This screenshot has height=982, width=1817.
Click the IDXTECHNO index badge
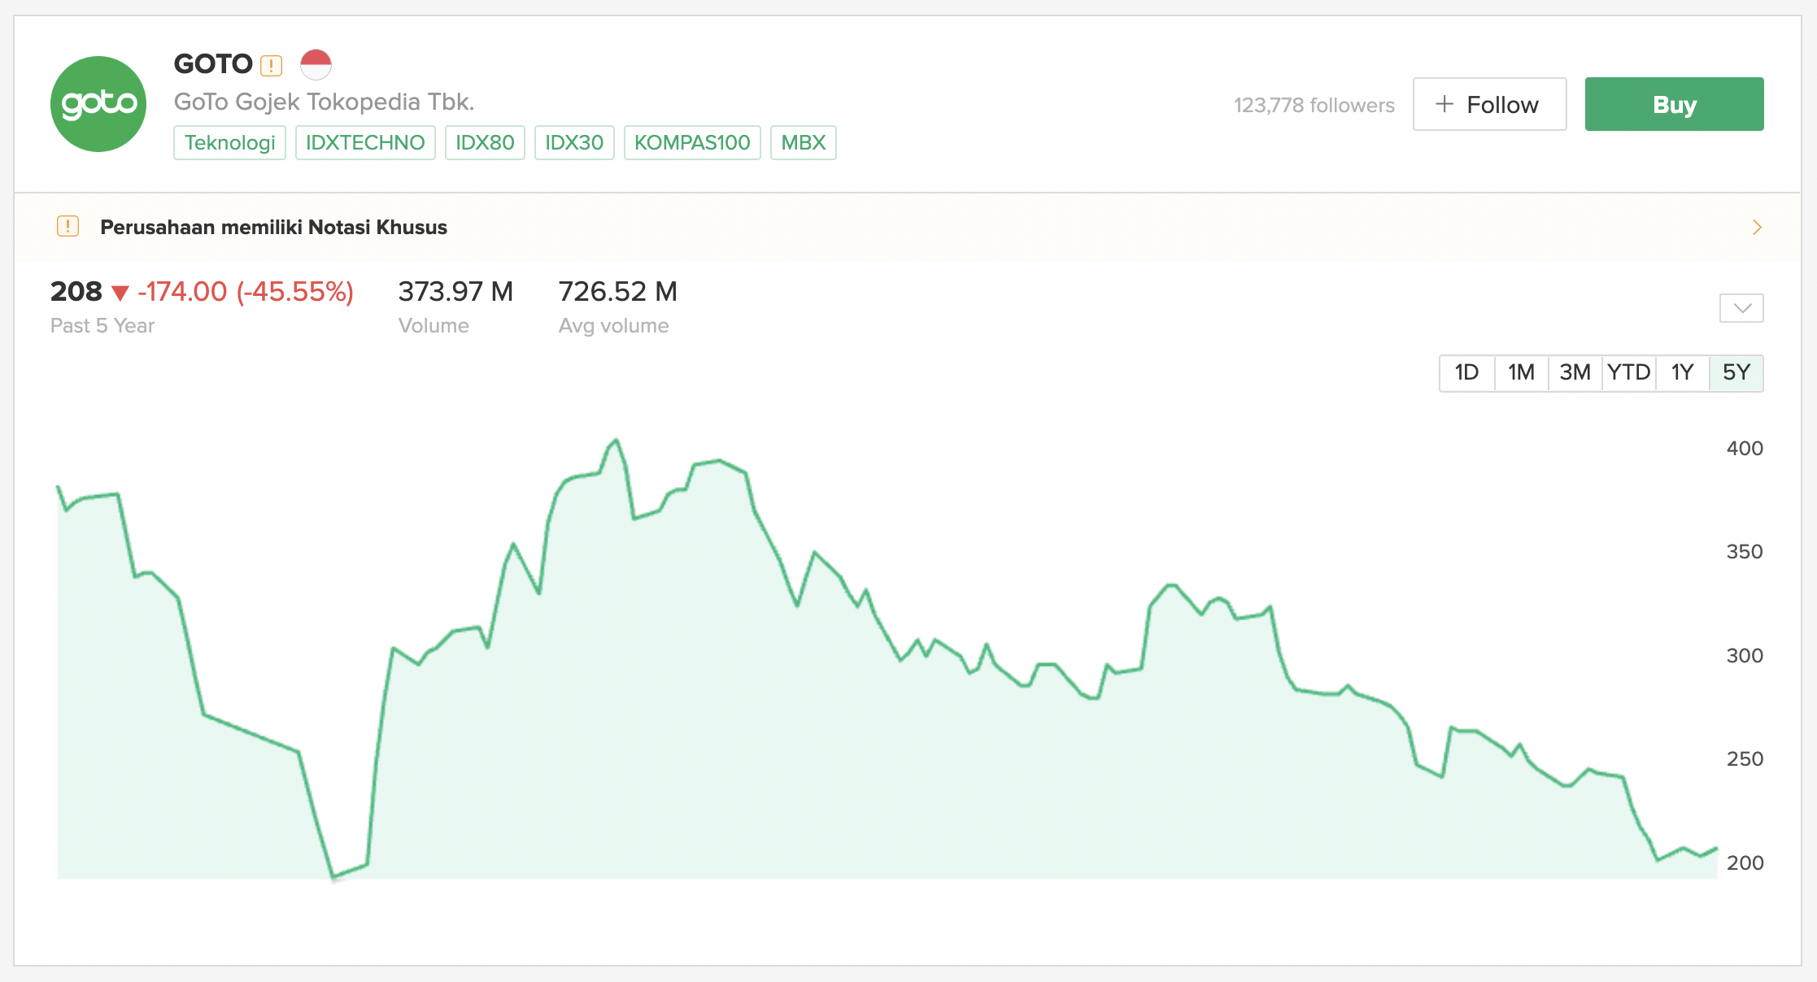coord(365,142)
